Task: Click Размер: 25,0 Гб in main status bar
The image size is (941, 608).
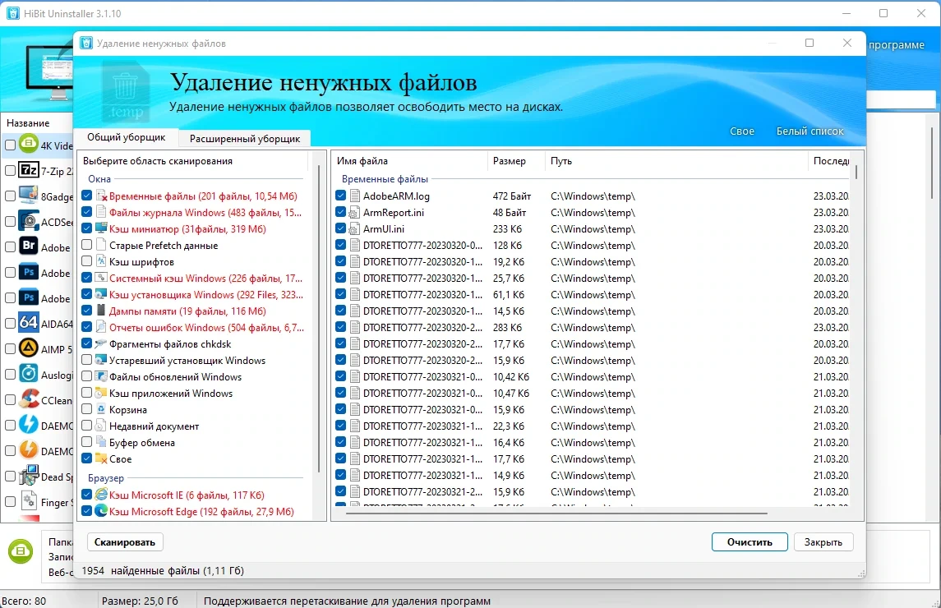Action: pos(140,601)
